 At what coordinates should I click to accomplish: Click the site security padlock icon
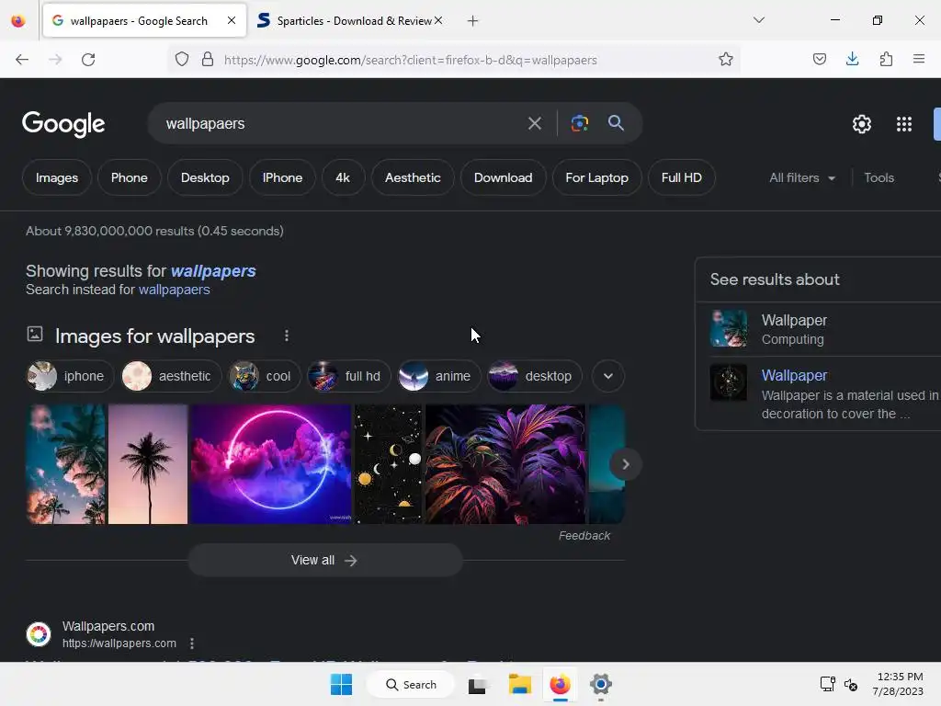(x=208, y=60)
